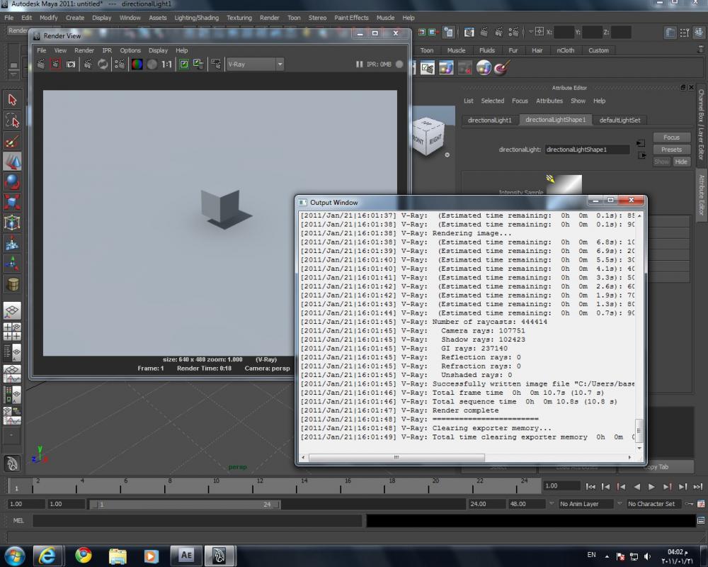This screenshot has width=708, height=567.
Task: Switch to single perspective view layout
Action: tap(12, 310)
